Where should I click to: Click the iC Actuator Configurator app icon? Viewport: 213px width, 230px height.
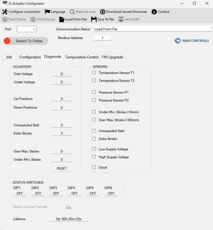coord(5,3)
